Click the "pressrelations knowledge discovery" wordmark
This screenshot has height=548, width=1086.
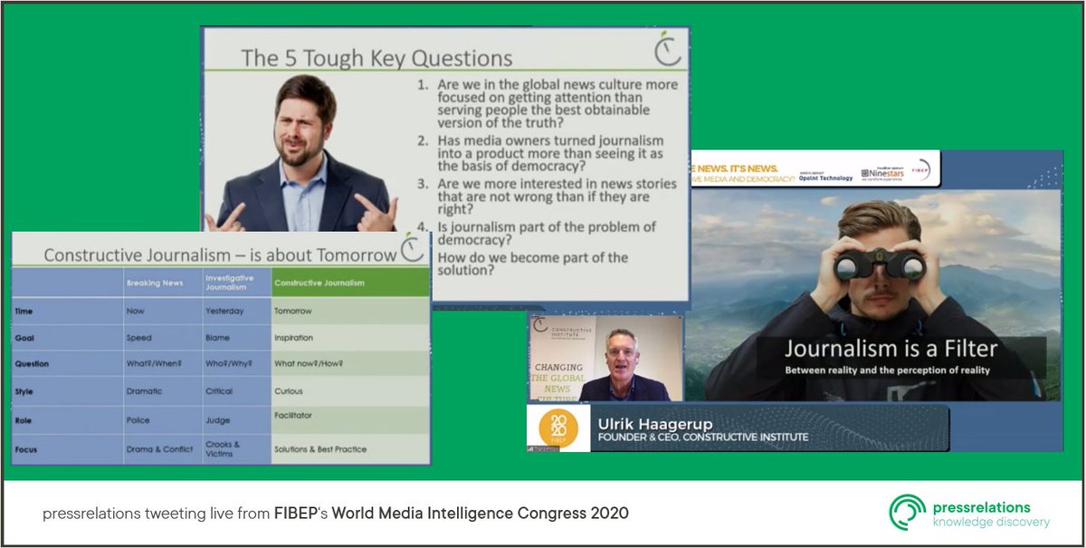pyautogui.click(x=992, y=514)
